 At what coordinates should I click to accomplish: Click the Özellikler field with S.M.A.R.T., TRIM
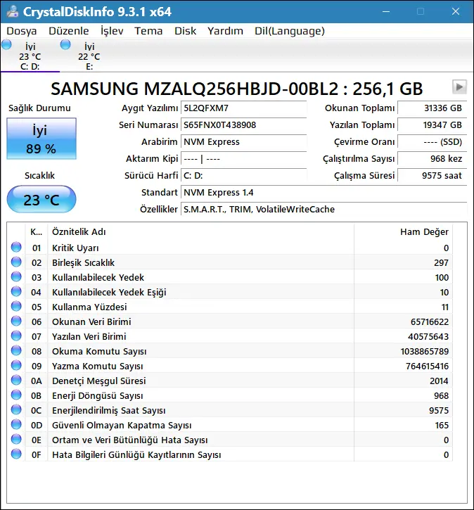coord(324,210)
